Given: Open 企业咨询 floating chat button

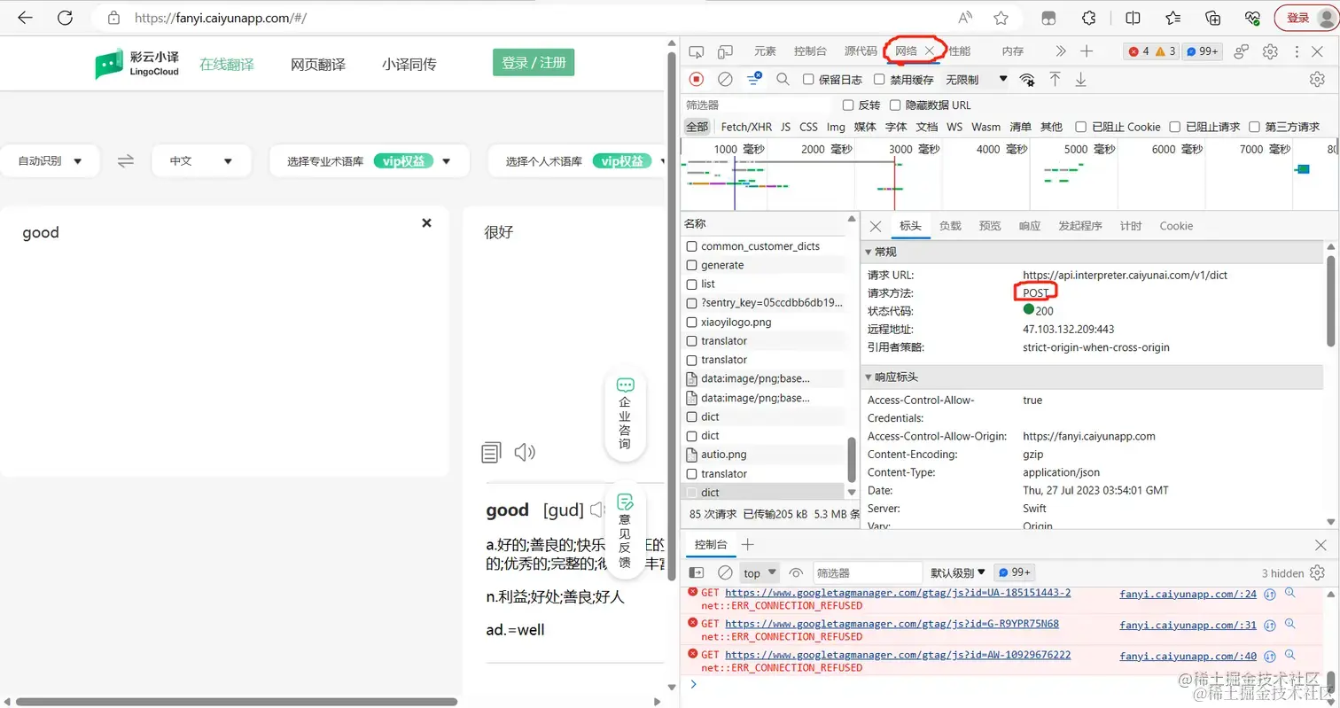Looking at the screenshot, I should click(x=625, y=414).
